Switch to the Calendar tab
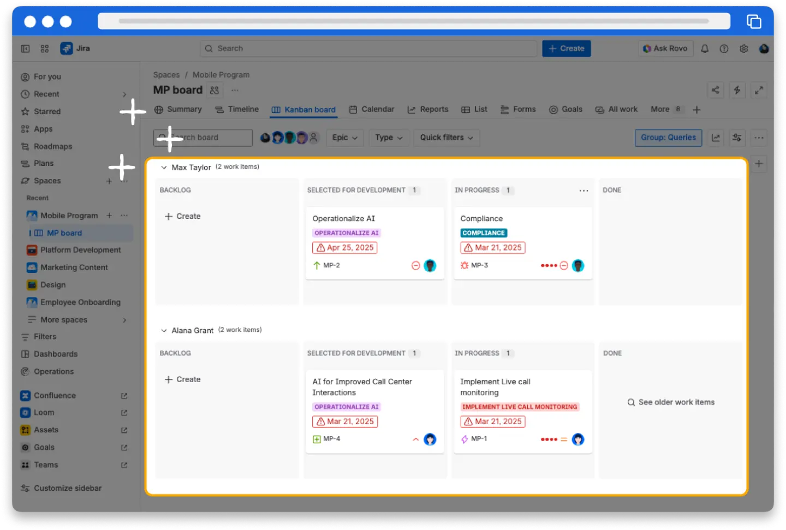 (x=372, y=109)
